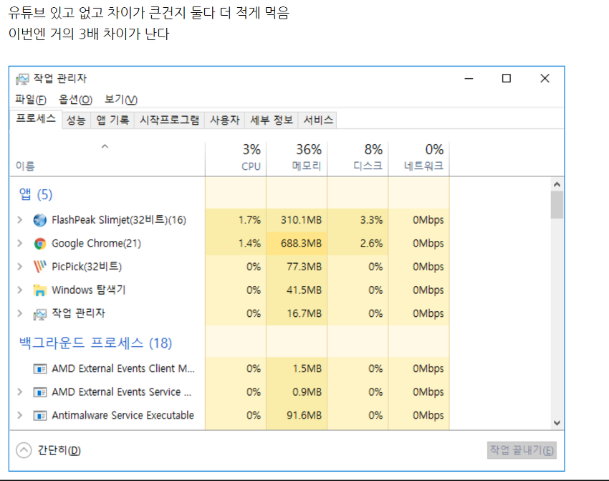The height and width of the screenshot is (481, 609).
Task: Switch to the 앱 기록 tab
Action: tap(112, 120)
